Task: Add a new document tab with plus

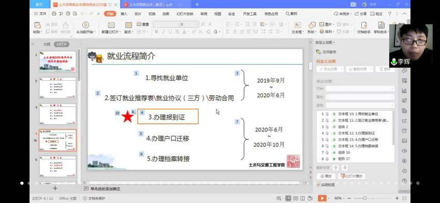Action: pyautogui.click(x=197, y=4)
